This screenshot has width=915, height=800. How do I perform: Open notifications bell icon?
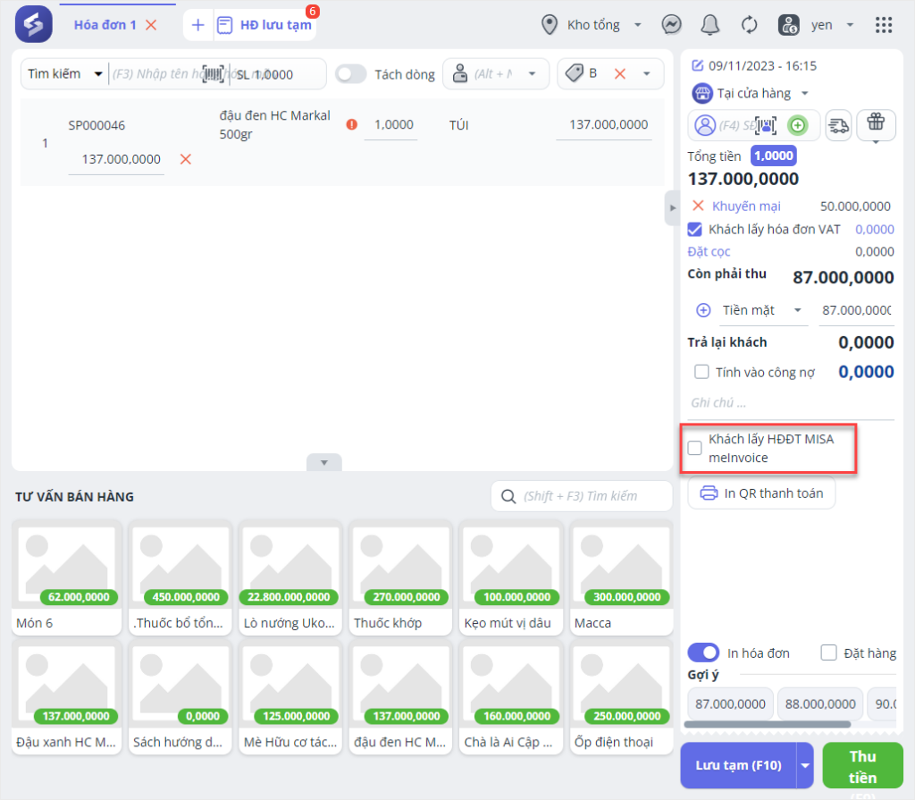(709, 24)
